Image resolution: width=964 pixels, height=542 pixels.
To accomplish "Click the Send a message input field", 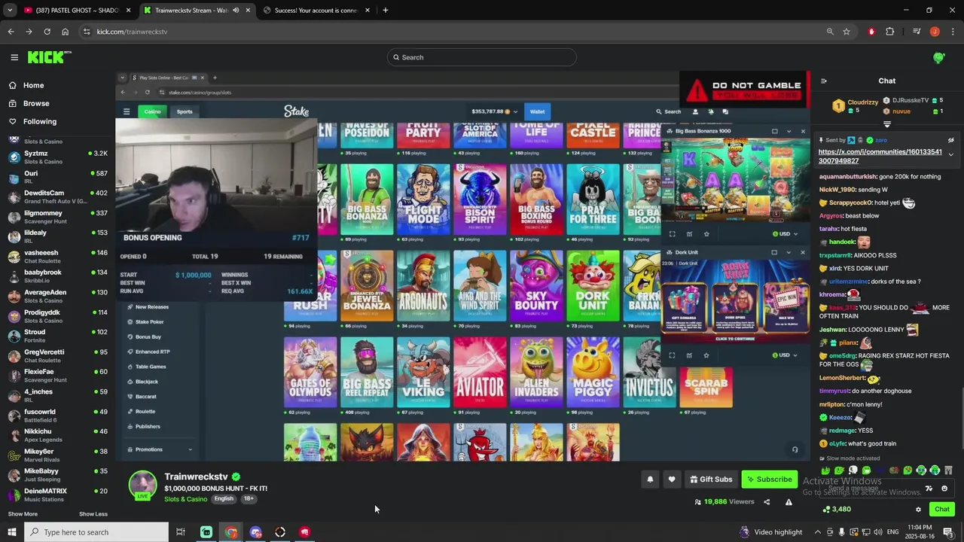I will pyautogui.click(x=874, y=489).
